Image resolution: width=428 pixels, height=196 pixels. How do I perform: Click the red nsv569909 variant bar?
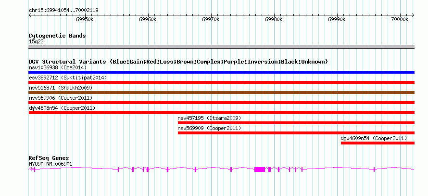[x=296, y=133]
